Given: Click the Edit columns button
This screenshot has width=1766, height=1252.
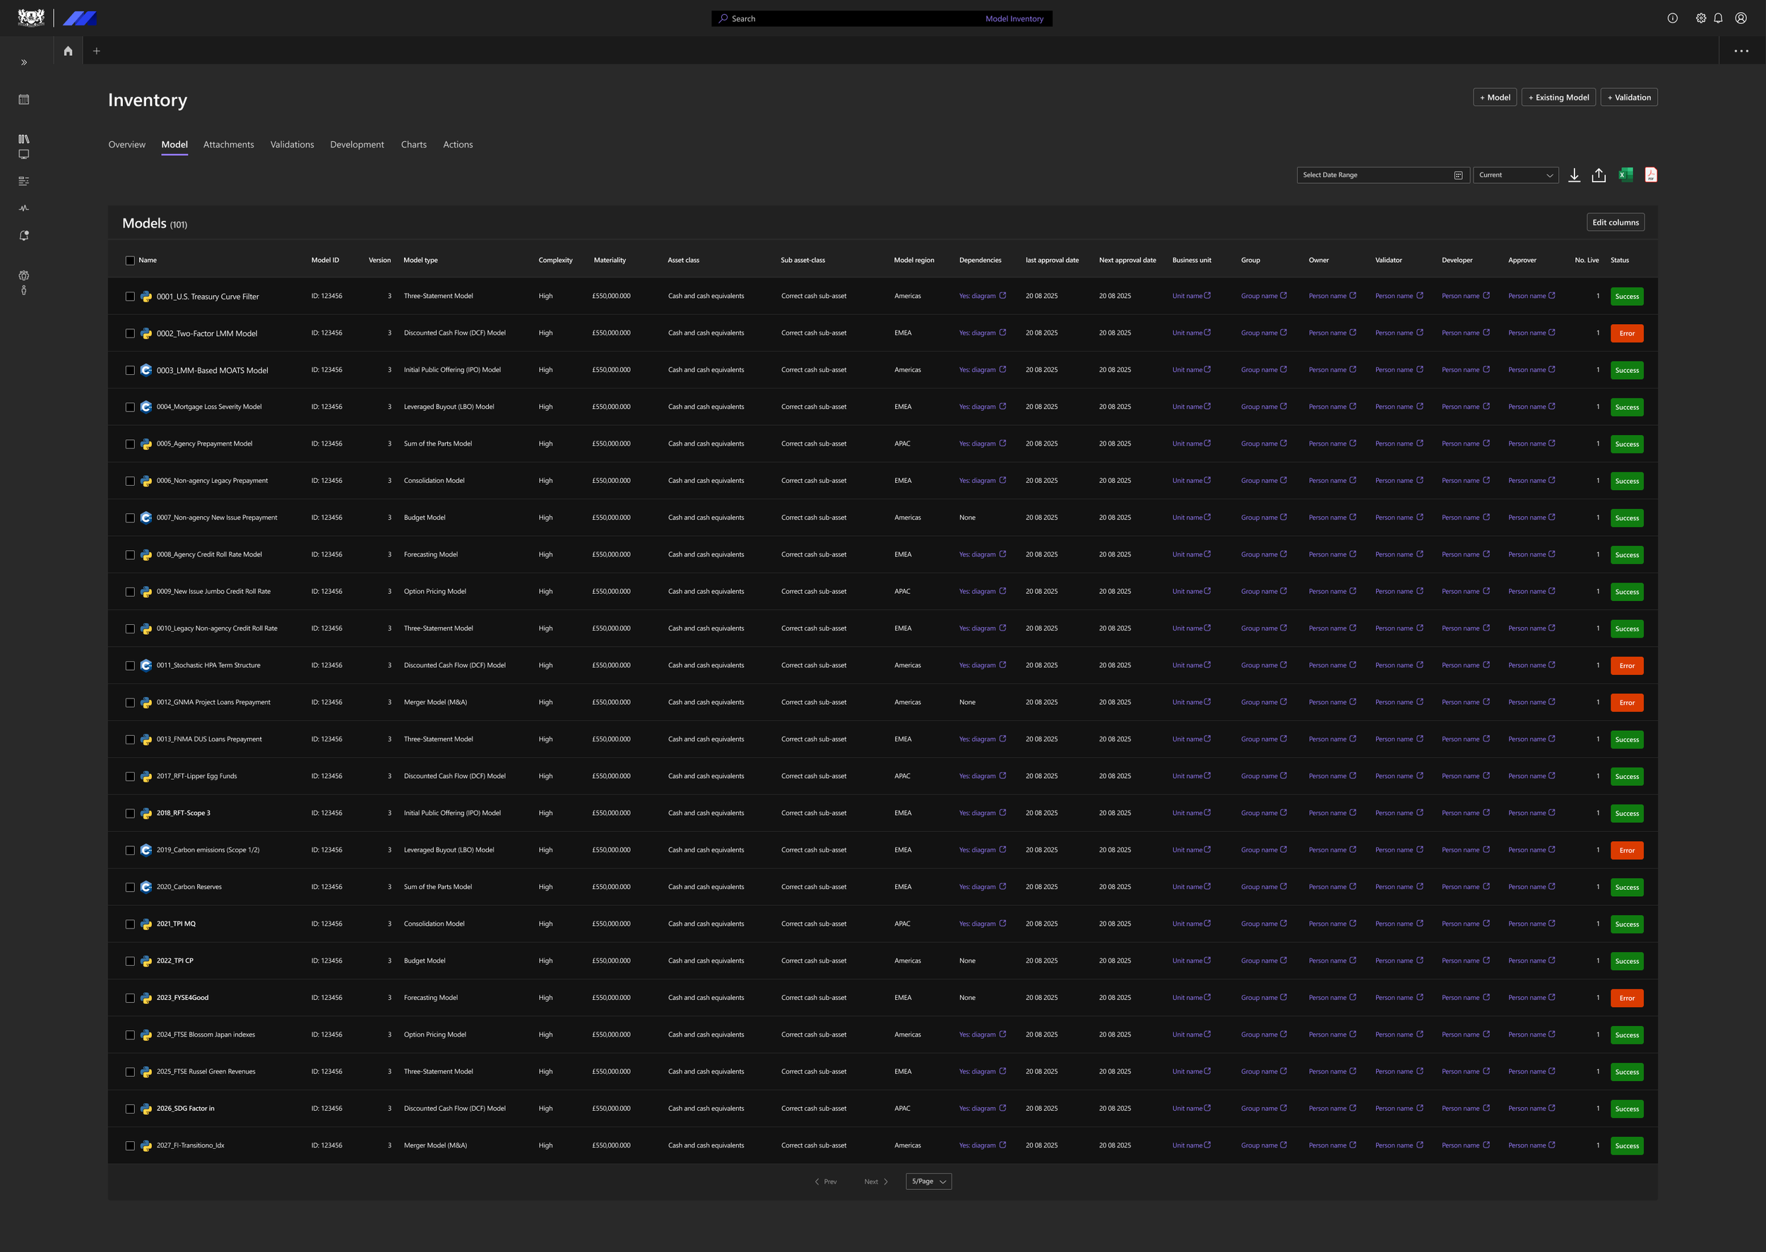Looking at the screenshot, I should click(x=1616, y=222).
